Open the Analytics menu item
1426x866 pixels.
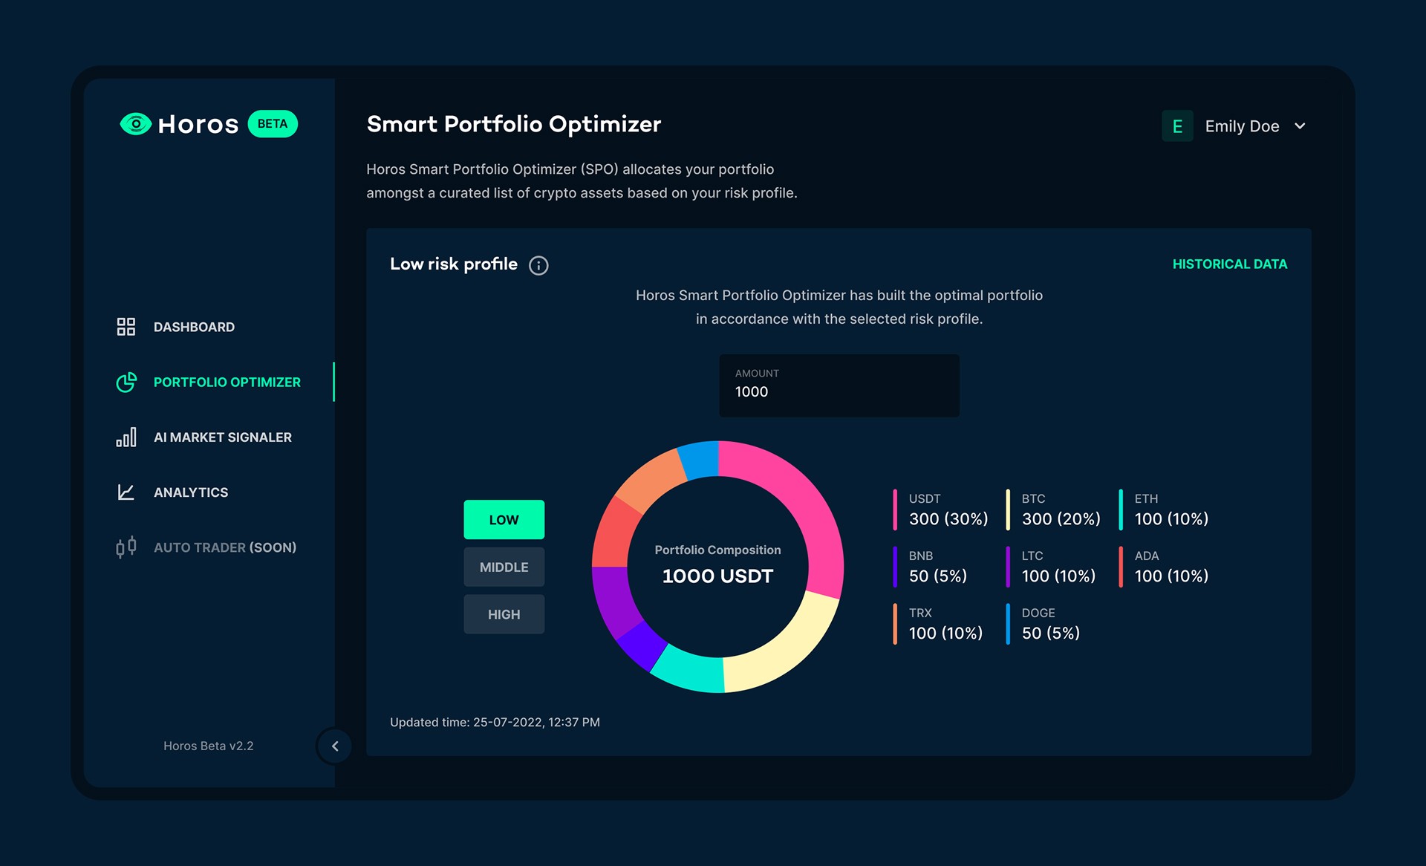191,492
